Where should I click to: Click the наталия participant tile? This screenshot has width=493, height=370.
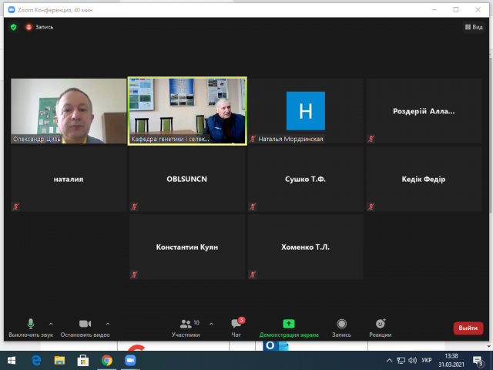[x=69, y=179]
